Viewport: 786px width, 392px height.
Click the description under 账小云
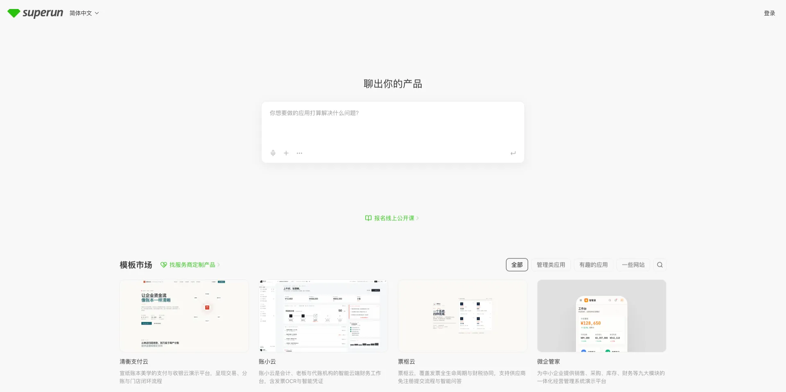coord(320,377)
